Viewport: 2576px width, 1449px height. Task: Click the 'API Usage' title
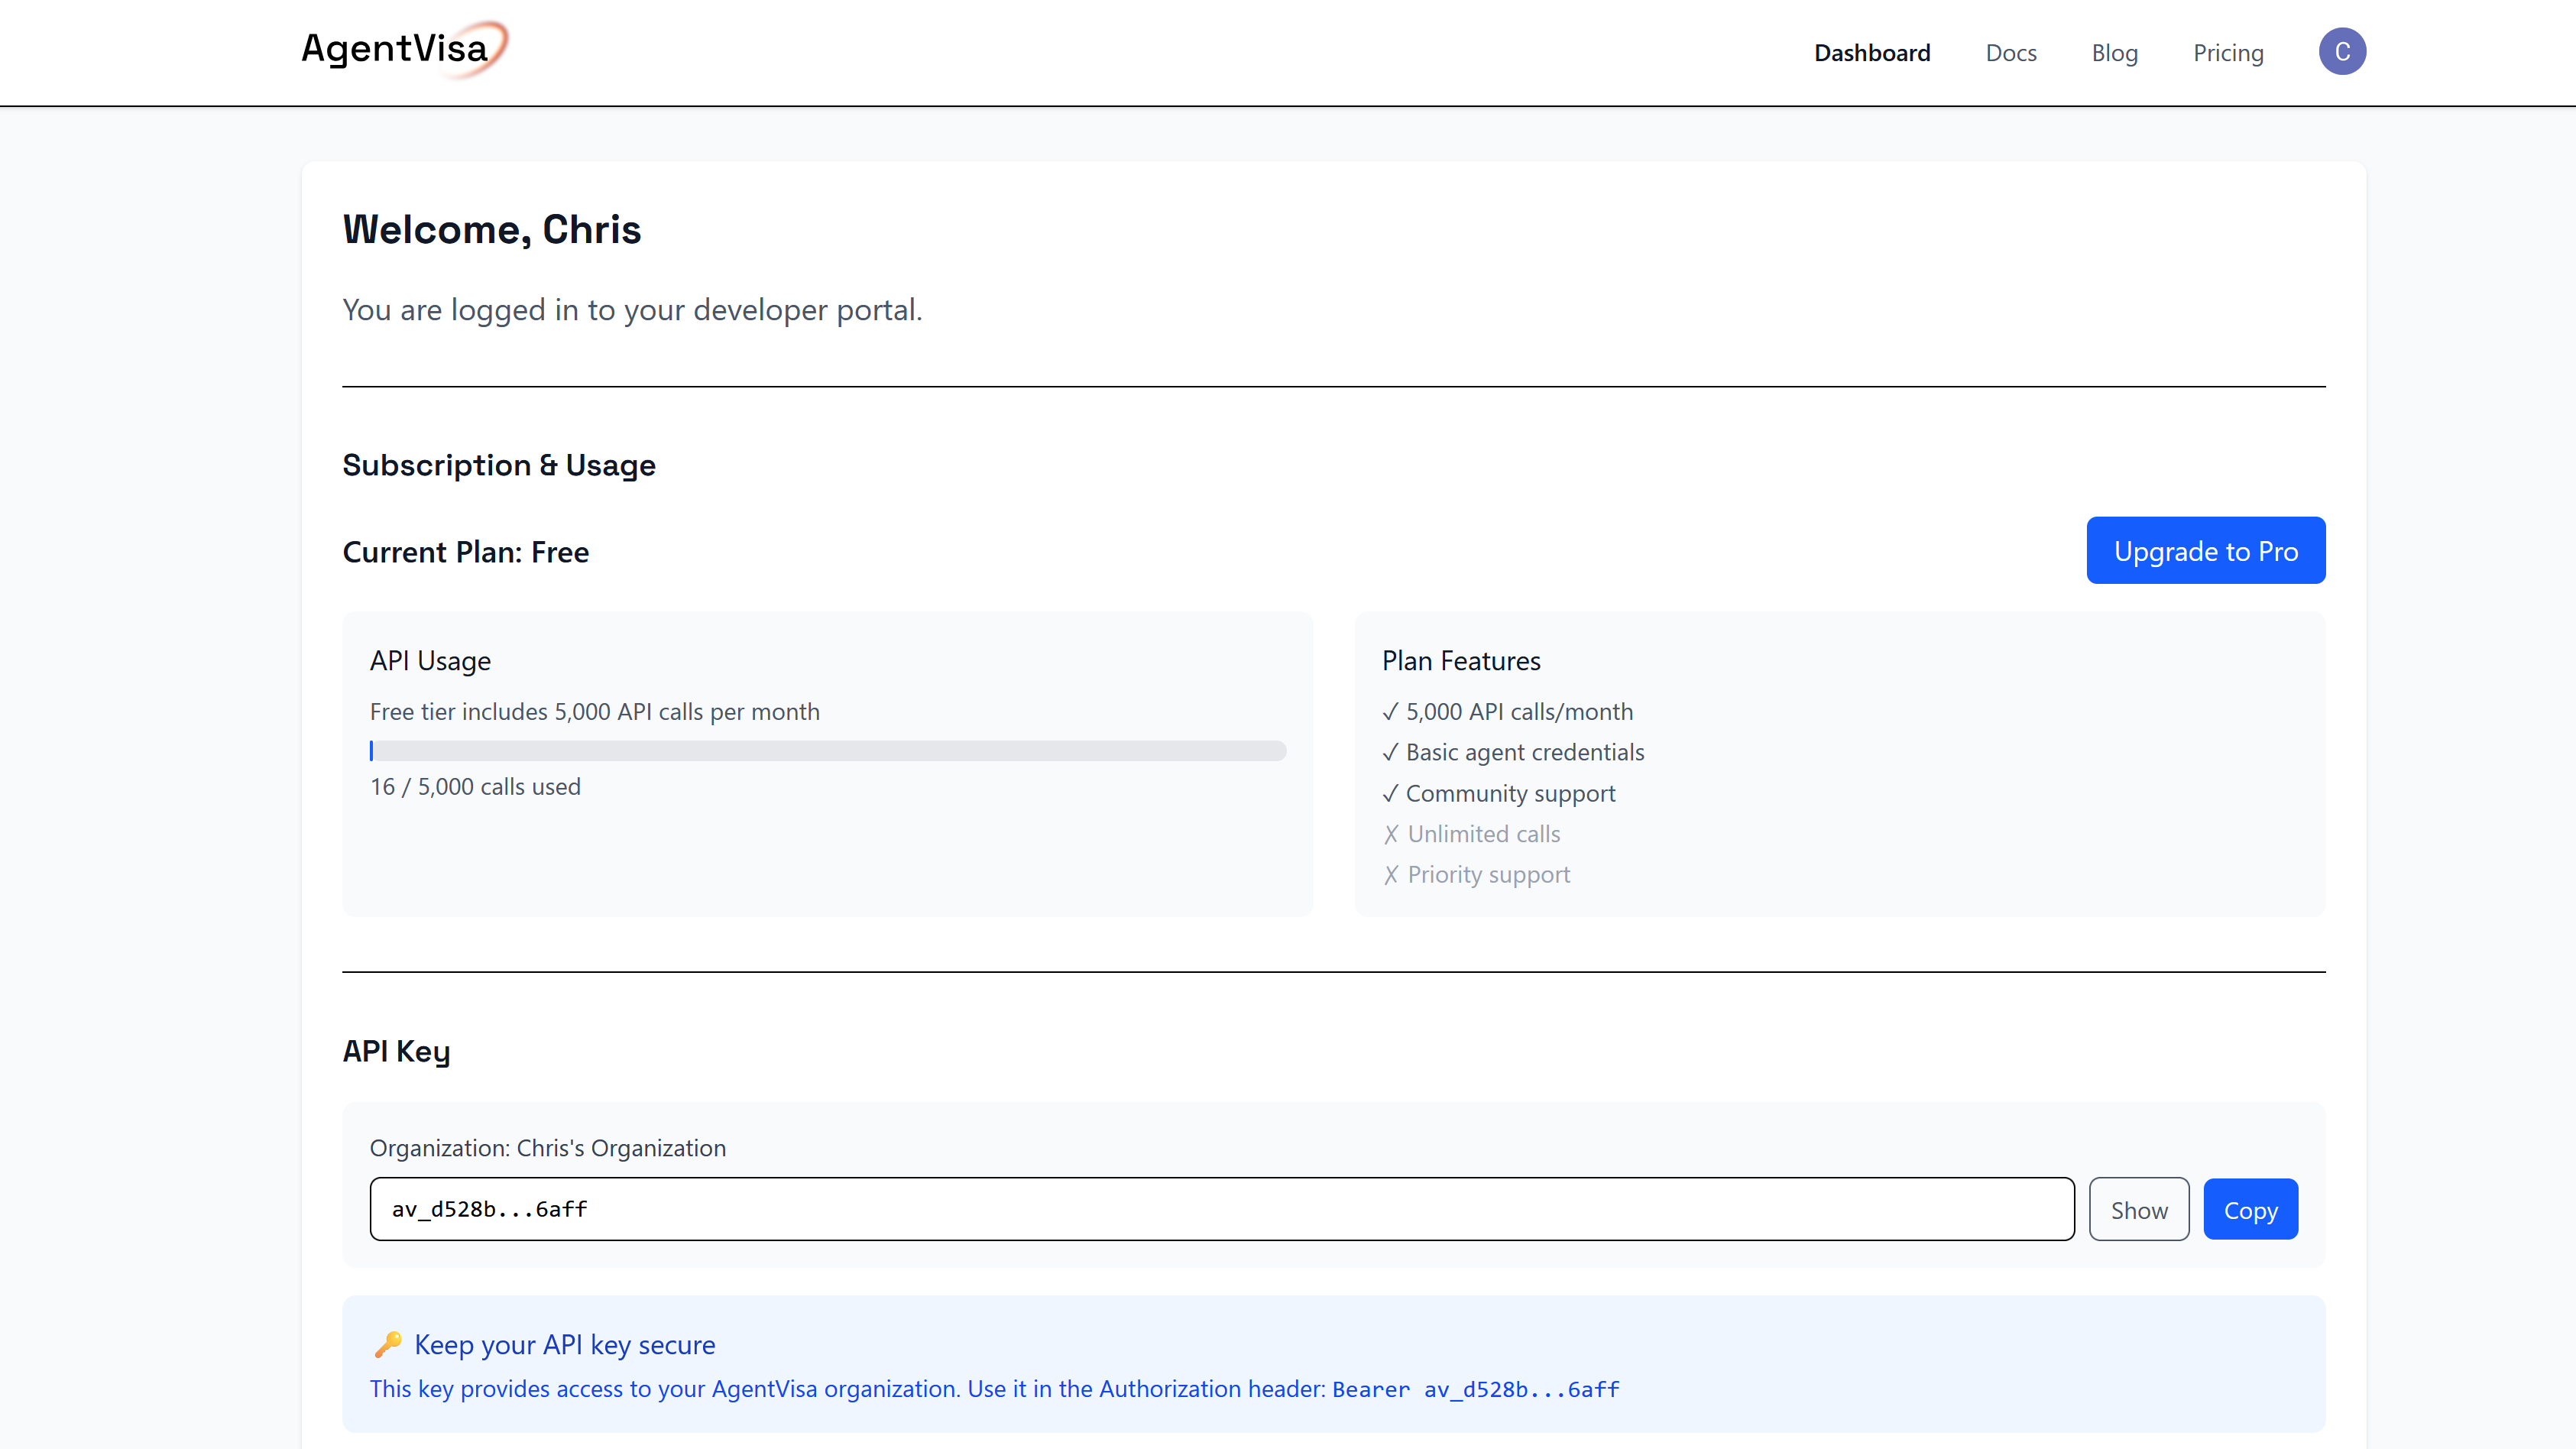pyautogui.click(x=430, y=661)
